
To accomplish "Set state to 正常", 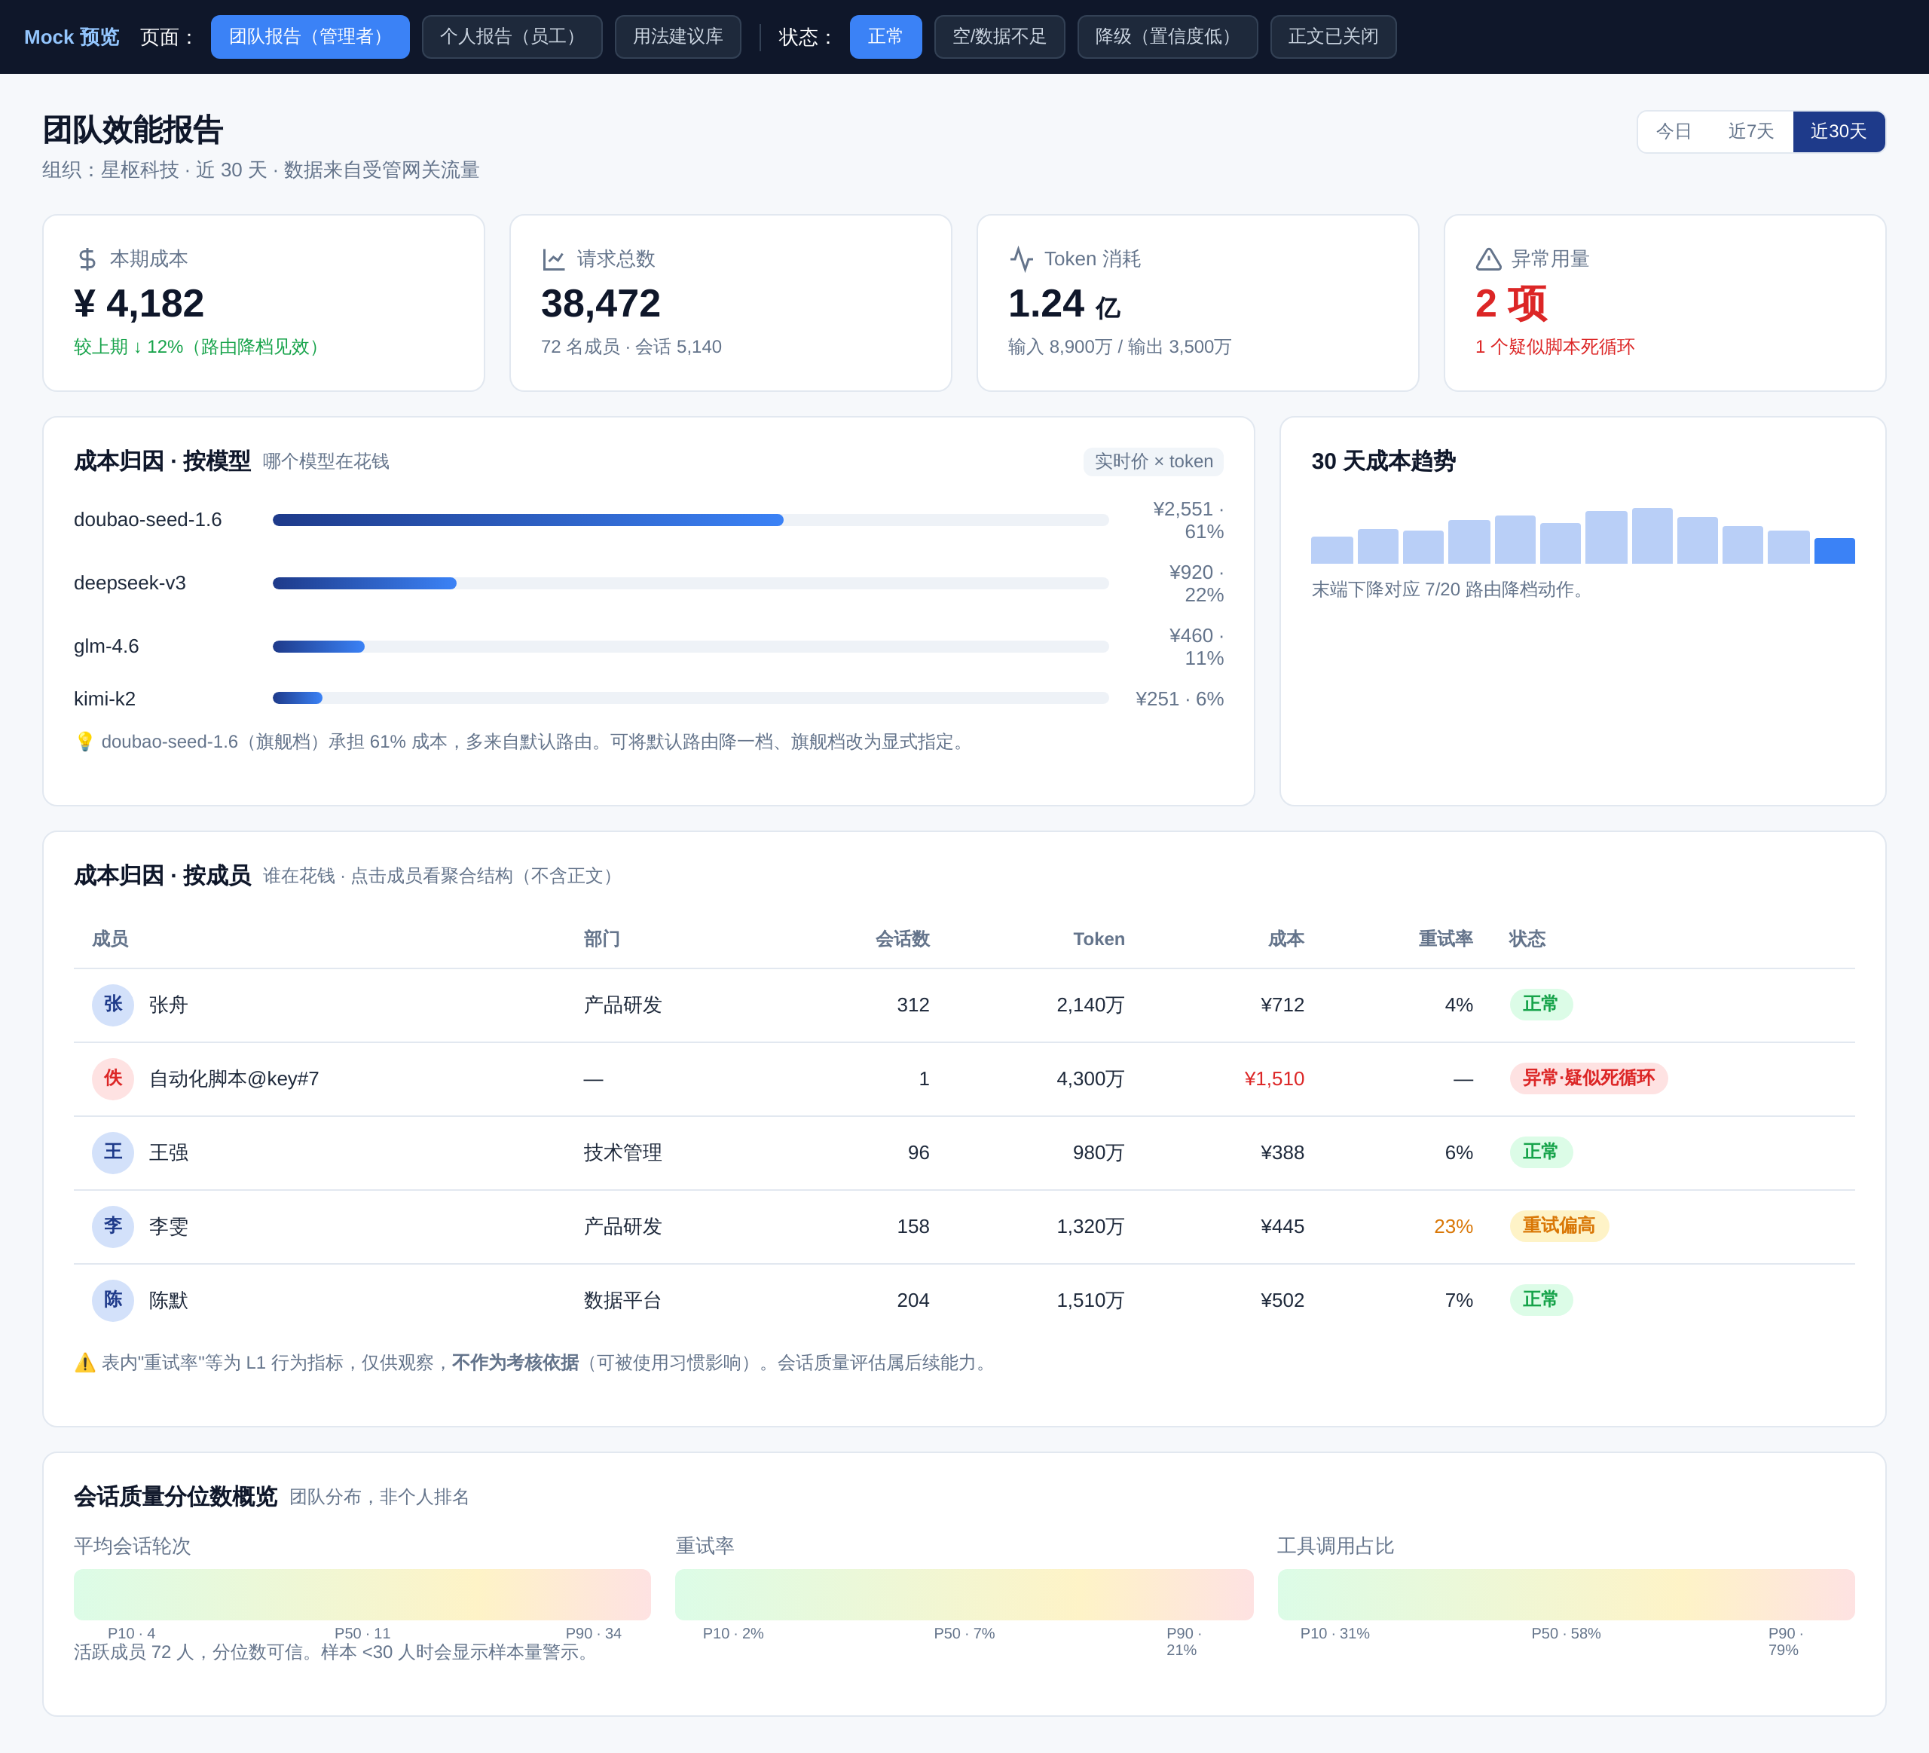I will pos(885,36).
